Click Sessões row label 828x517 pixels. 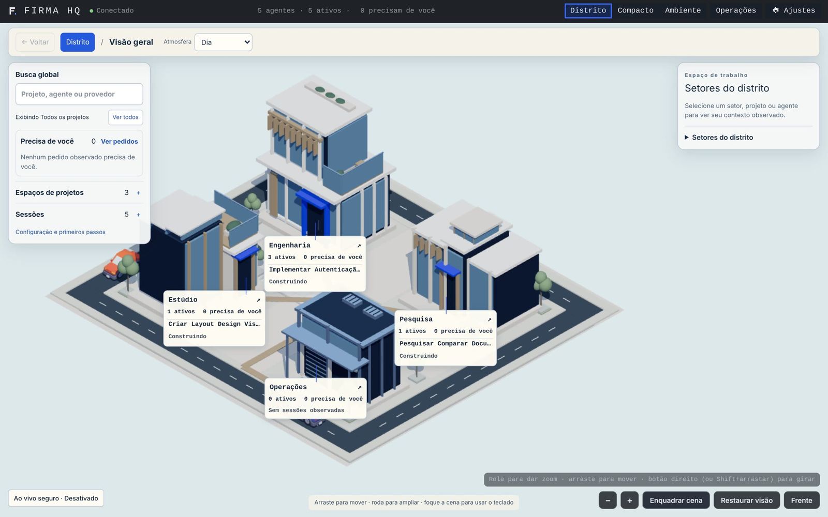tap(30, 215)
